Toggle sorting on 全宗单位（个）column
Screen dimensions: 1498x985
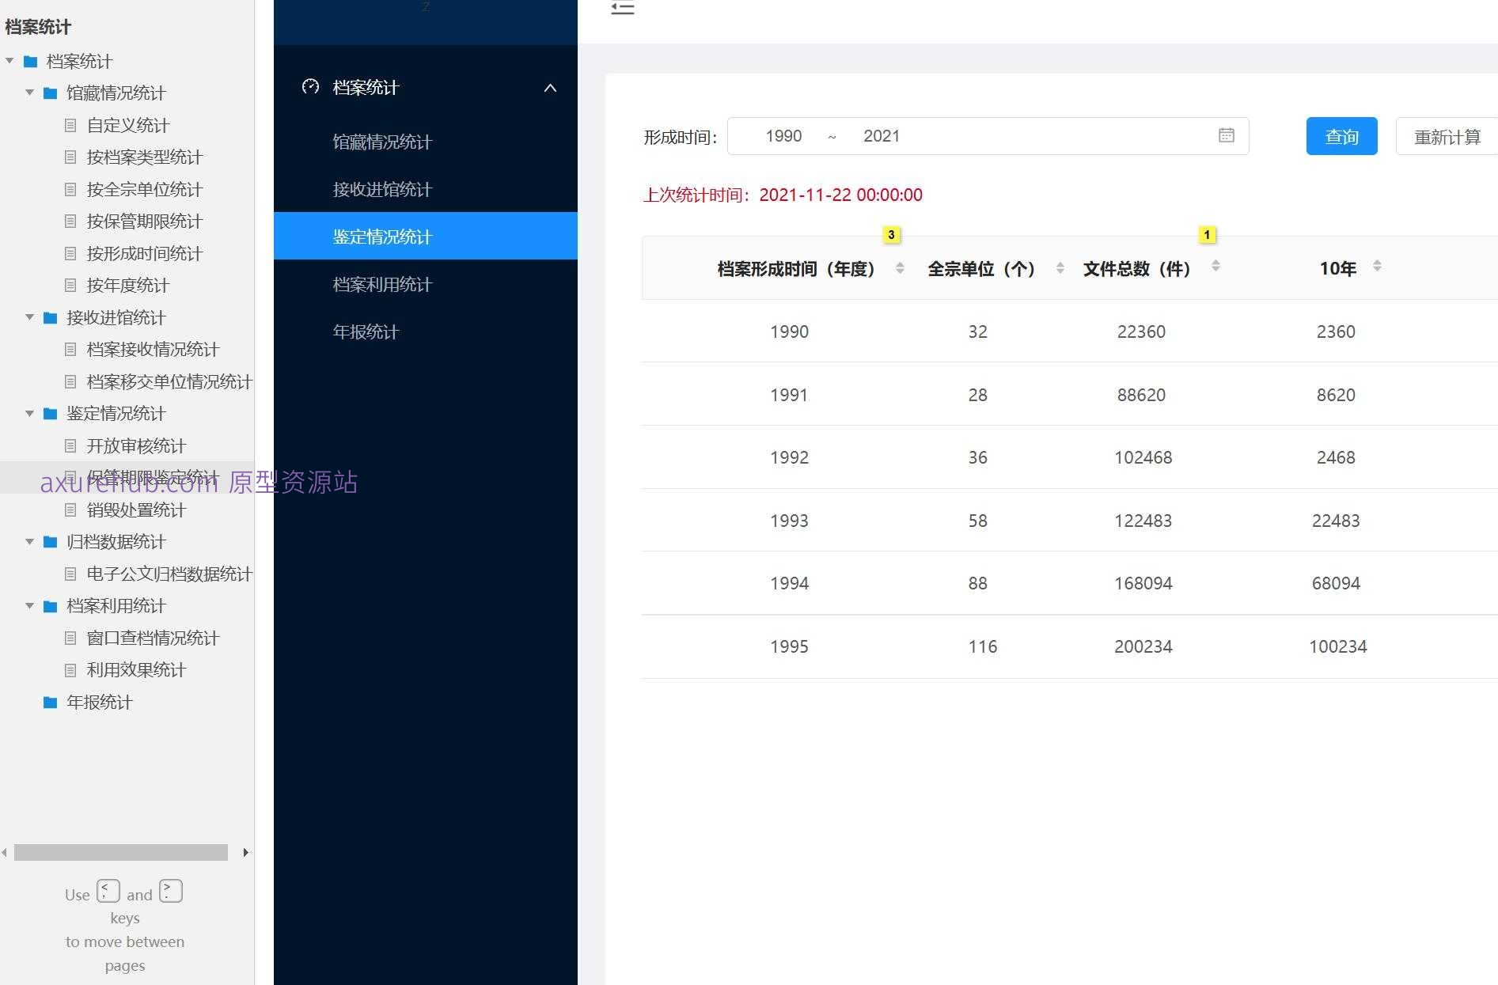point(1060,268)
